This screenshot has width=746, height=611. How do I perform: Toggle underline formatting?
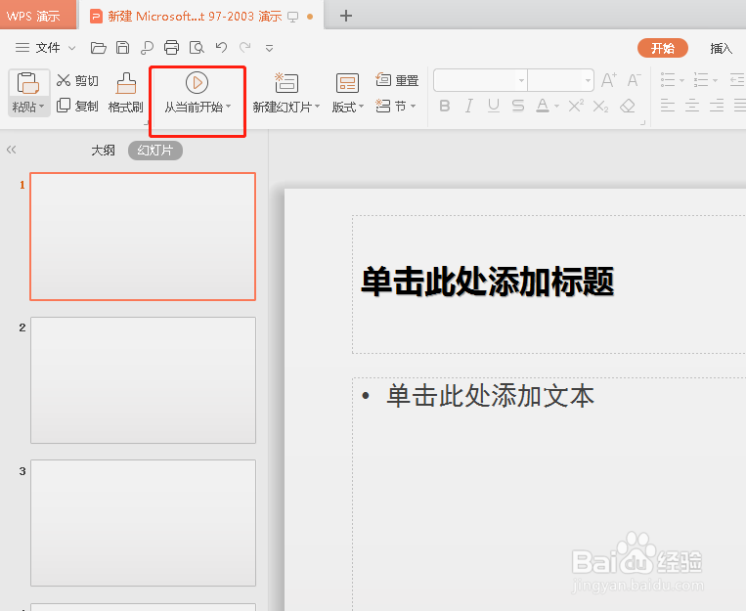tap(494, 106)
